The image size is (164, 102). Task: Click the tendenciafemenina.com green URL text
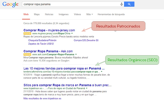(x=61, y=72)
